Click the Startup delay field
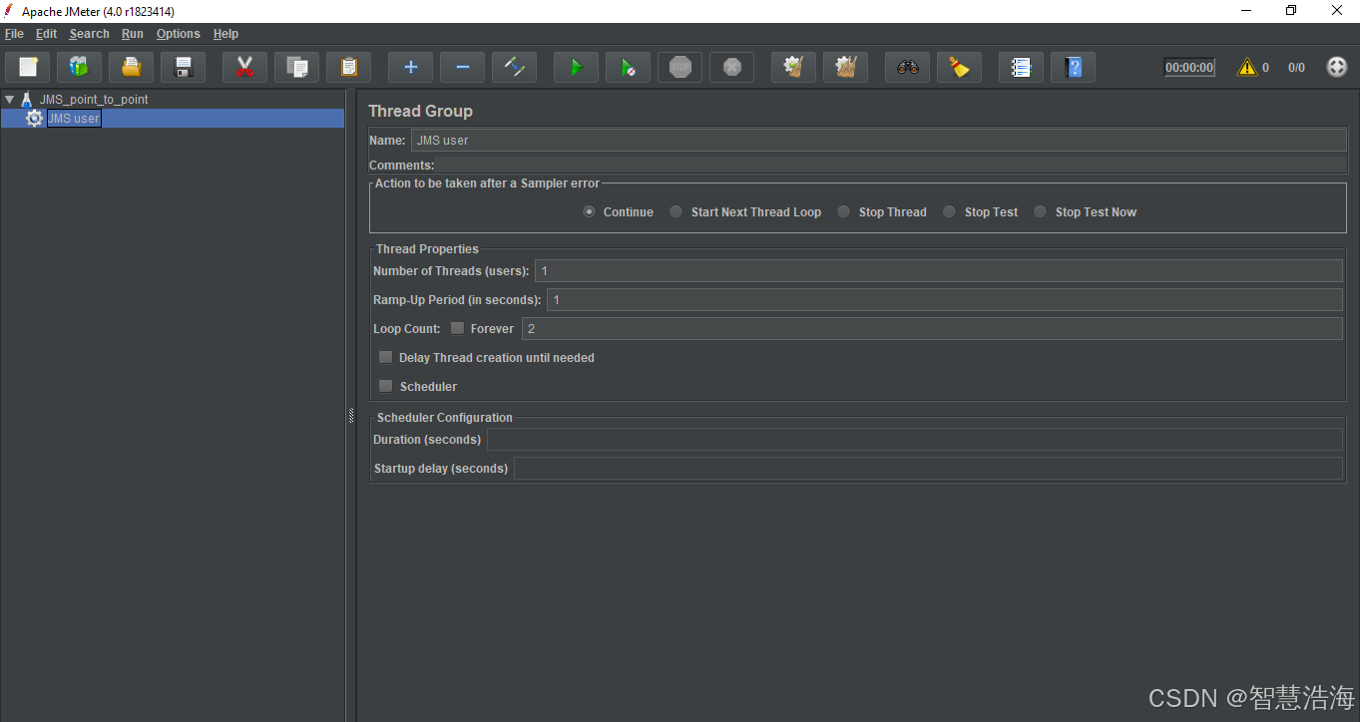 tap(928, 469)
